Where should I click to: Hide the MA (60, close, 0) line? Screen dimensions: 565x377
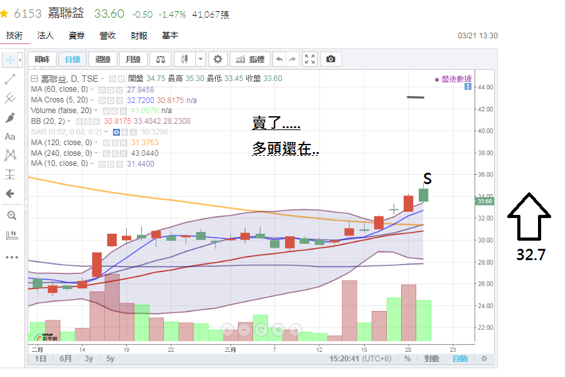point(102,90)
